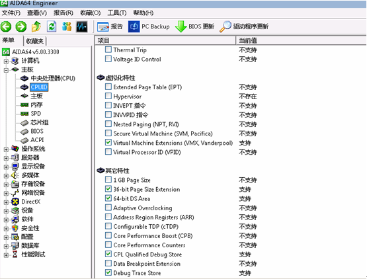Click 不存在 value next to Hypervisor
The width and height of the screenshot is (367, 279).
click(x=247, y=97)
